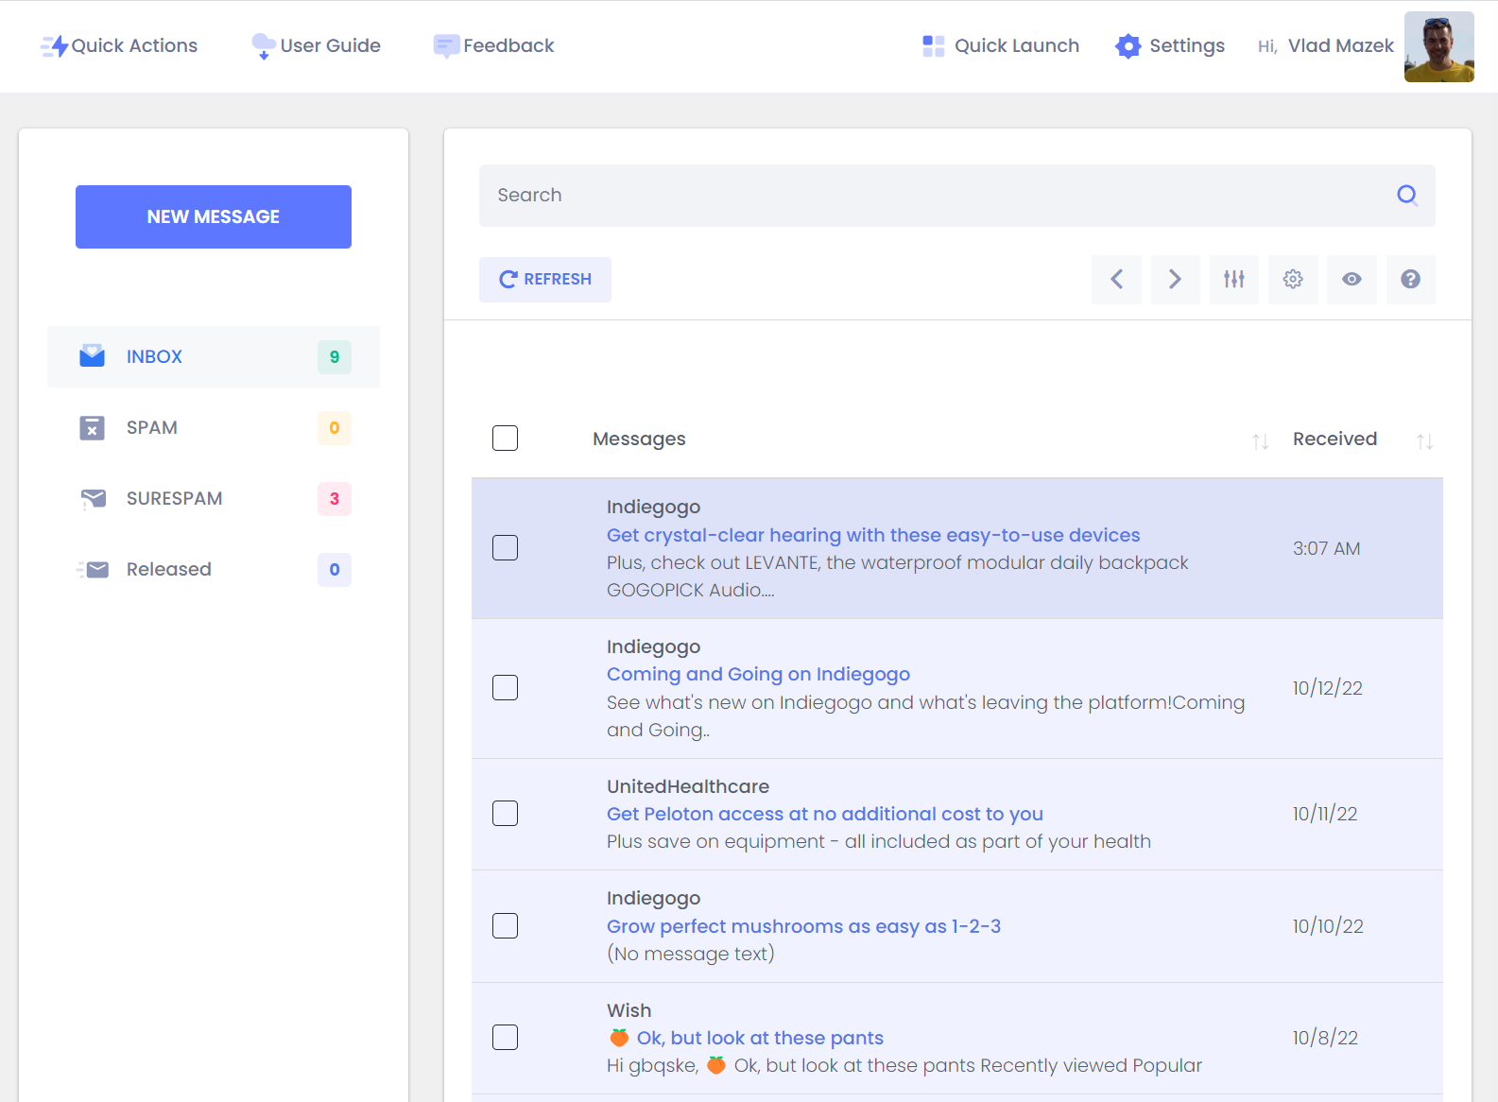The height and width of the screenshot is (1102, 1498).
Task: Open "Coming and Going on Indiegogo" email
Action: pos(758,674)
